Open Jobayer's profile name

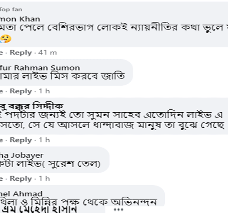pos(21,155)
